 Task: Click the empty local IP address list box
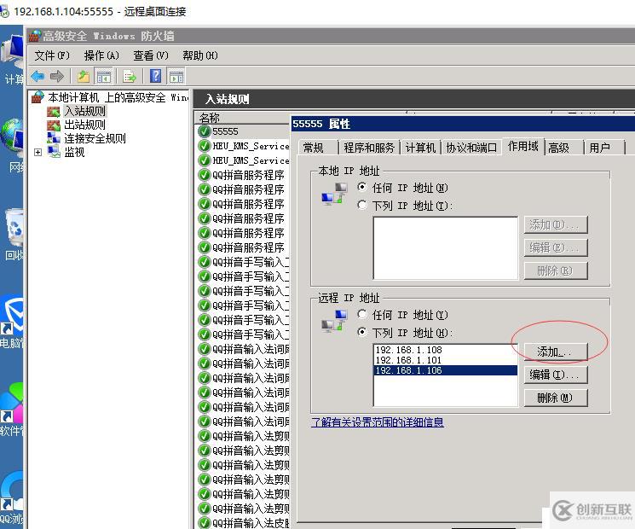[445, 248]
